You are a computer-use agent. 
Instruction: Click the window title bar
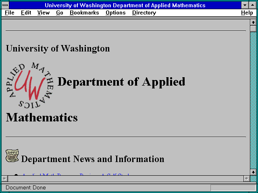[125, 5]
